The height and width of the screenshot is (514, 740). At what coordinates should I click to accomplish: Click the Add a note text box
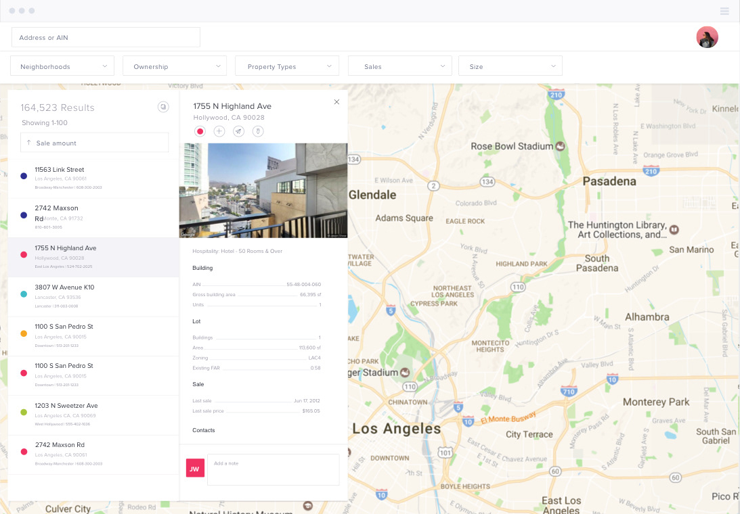274,469
